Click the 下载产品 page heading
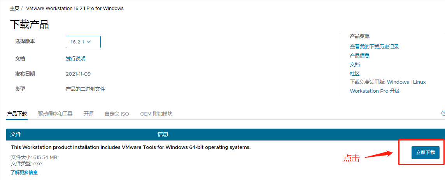 pos(30,24)
